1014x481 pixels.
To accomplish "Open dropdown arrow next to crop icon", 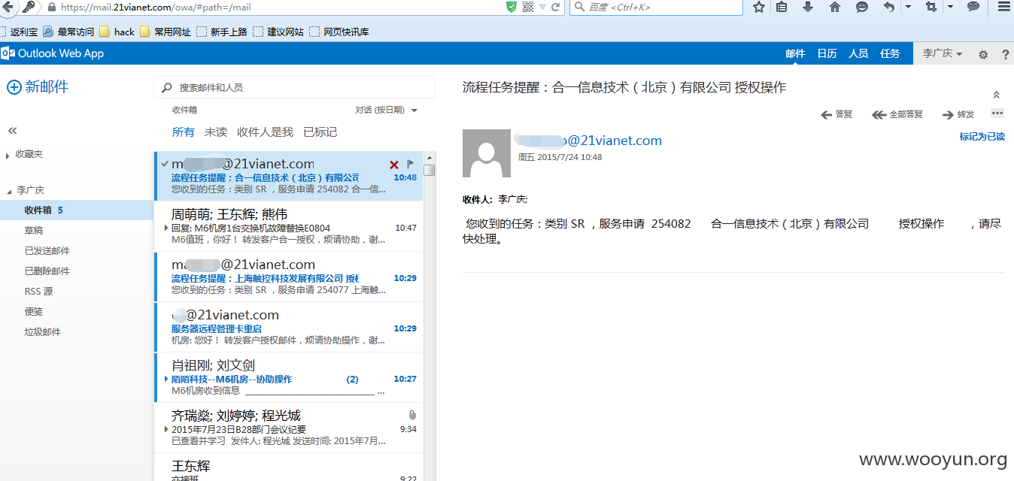I will coord(950,7).
